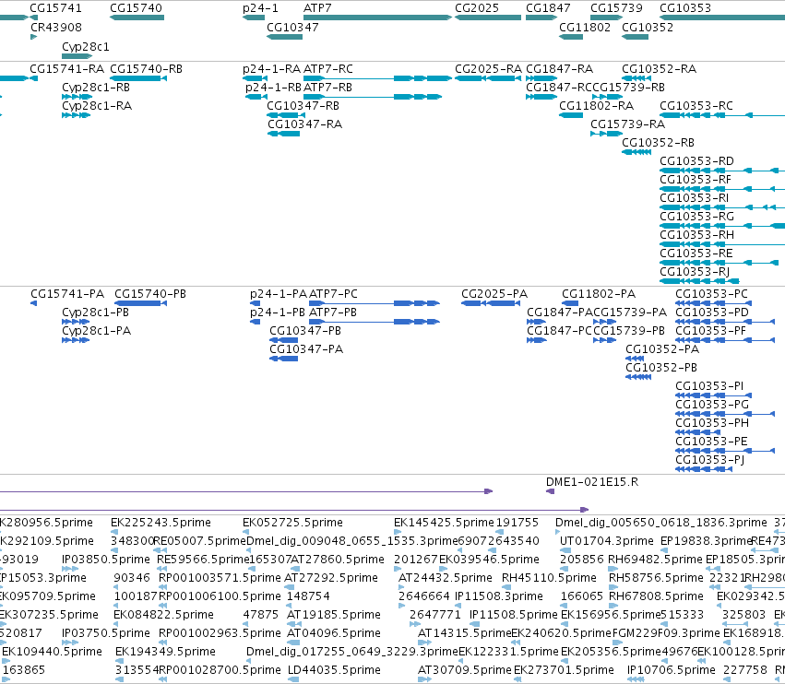The width and height of the screenshot is (785, 684).
Task: Select the RH69482.5prime EST label
Action: (655, 559)
